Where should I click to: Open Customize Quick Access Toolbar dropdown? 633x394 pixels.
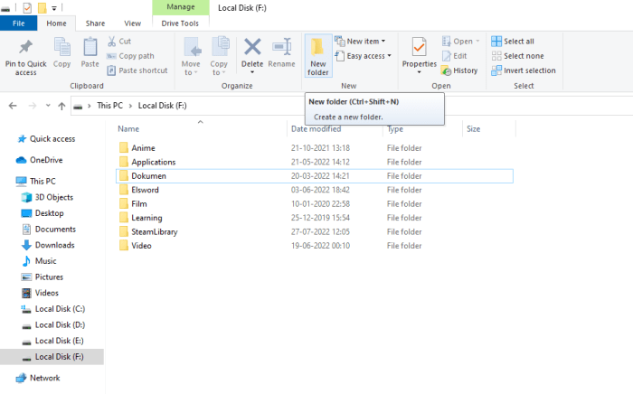tap(54, 8)
